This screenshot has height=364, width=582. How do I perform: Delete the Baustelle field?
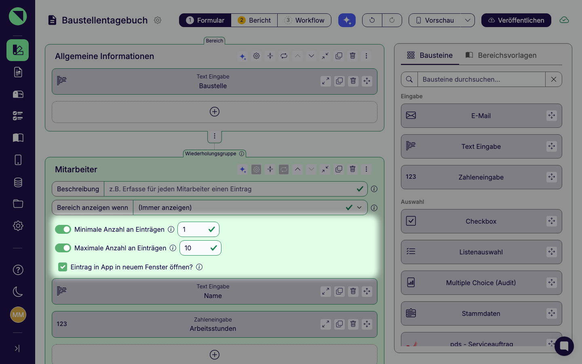[353, 81]
